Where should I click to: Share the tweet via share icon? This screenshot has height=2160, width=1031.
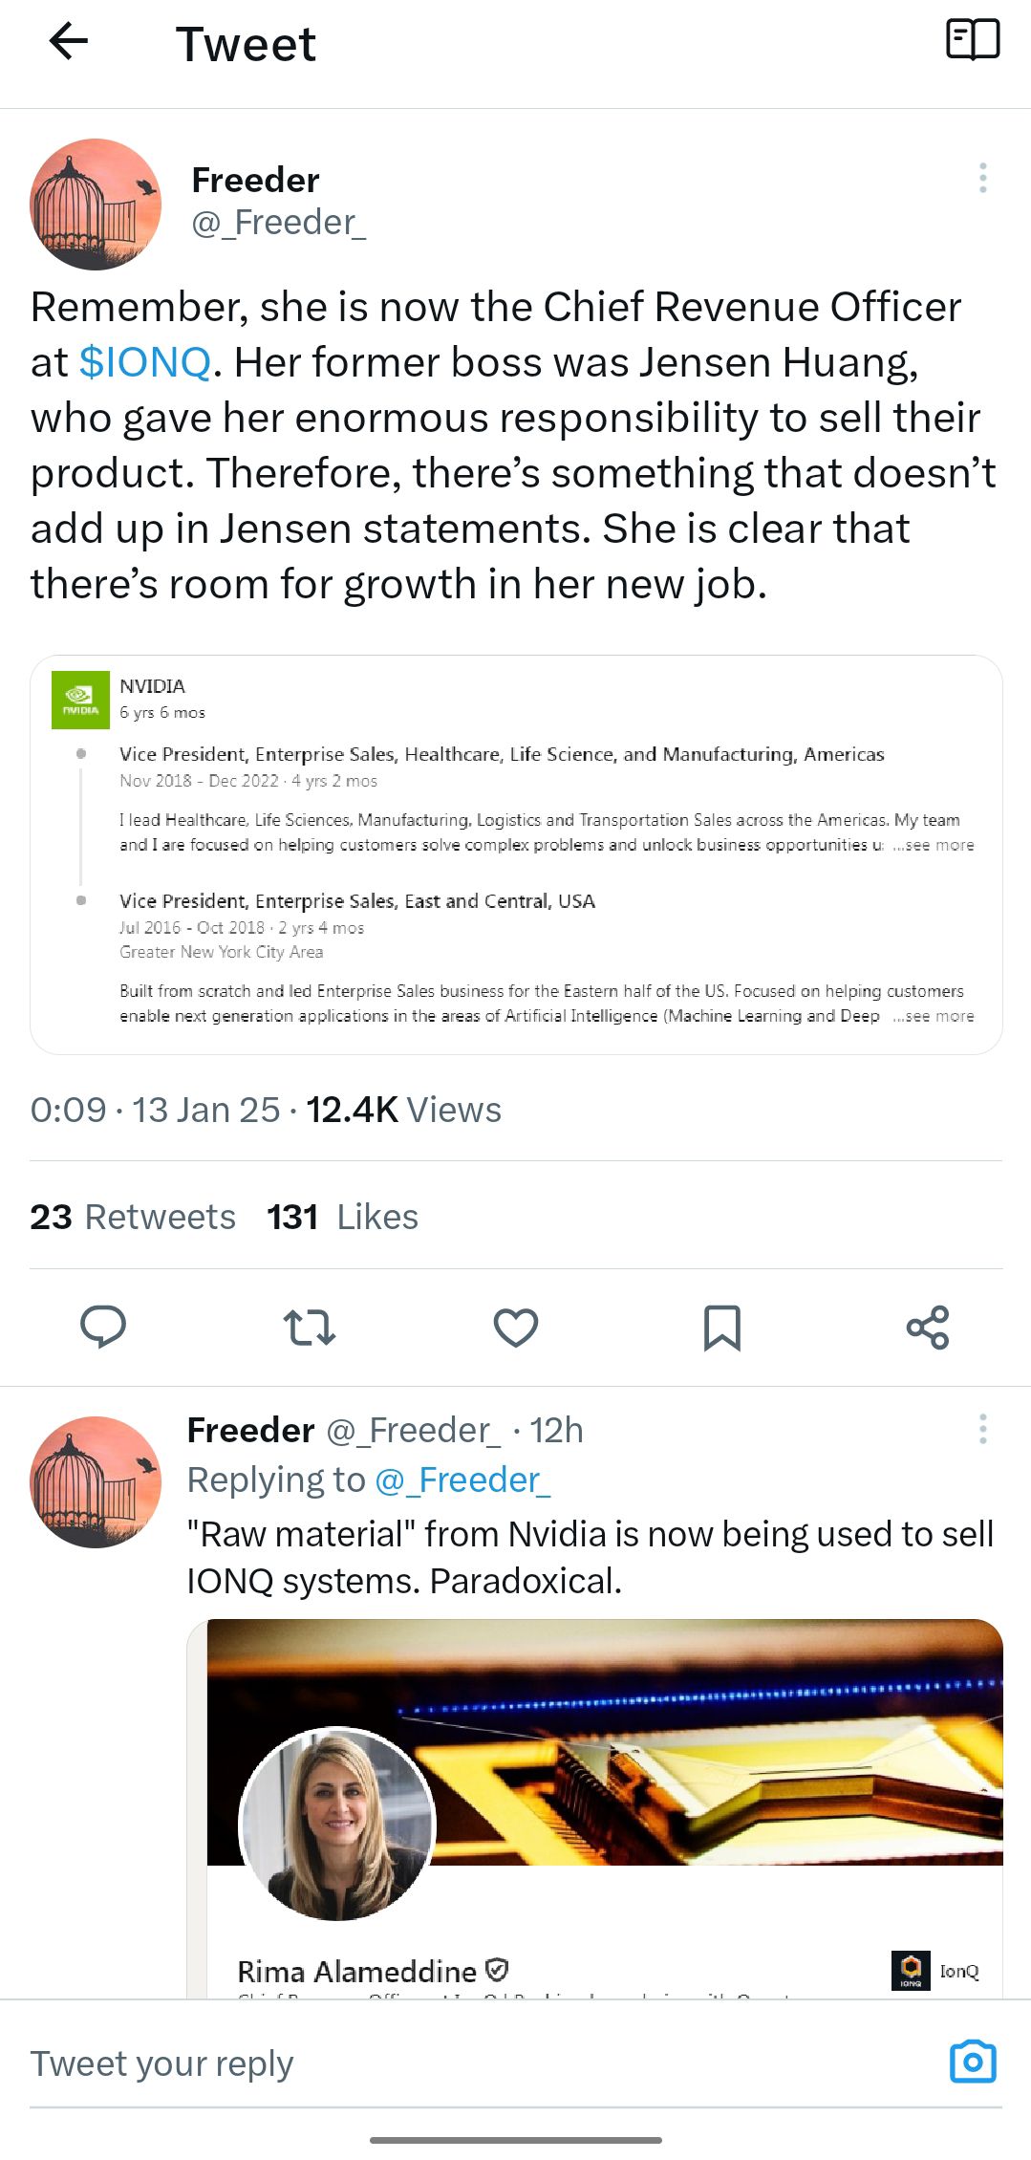click(x=928, y=1327)
